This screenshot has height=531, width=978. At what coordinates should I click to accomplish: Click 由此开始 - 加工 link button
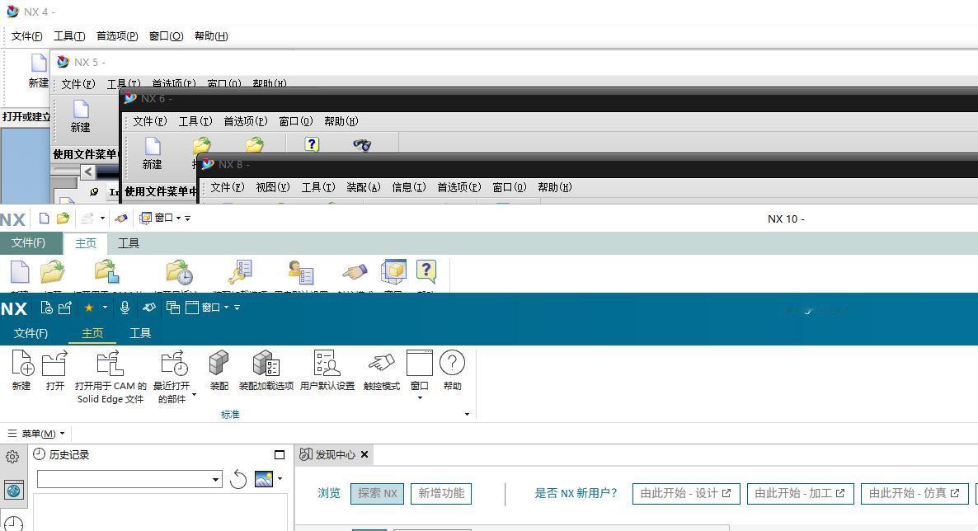(800, 494)
